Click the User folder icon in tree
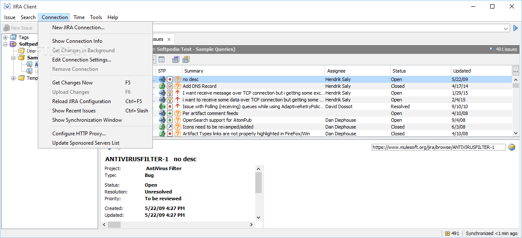 [21, 51]
